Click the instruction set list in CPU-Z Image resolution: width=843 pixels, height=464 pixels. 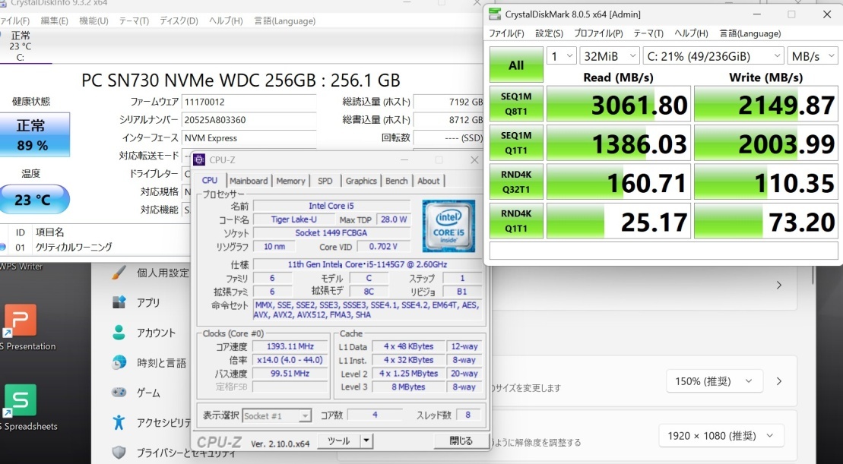click(x=368, y=310)
